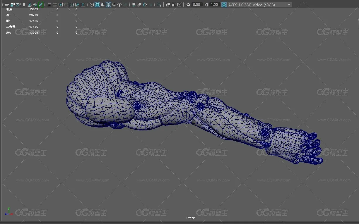The image size is (359, 224).
Task: Click the exposure value field showing 0.00
Action: pyautogui.click(x=197, y=5)
